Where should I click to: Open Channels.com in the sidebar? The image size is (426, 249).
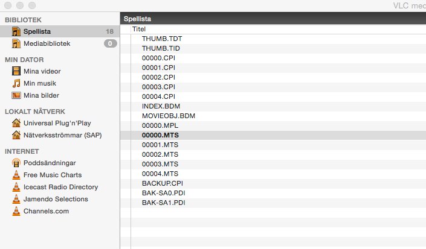click(46, 211)
